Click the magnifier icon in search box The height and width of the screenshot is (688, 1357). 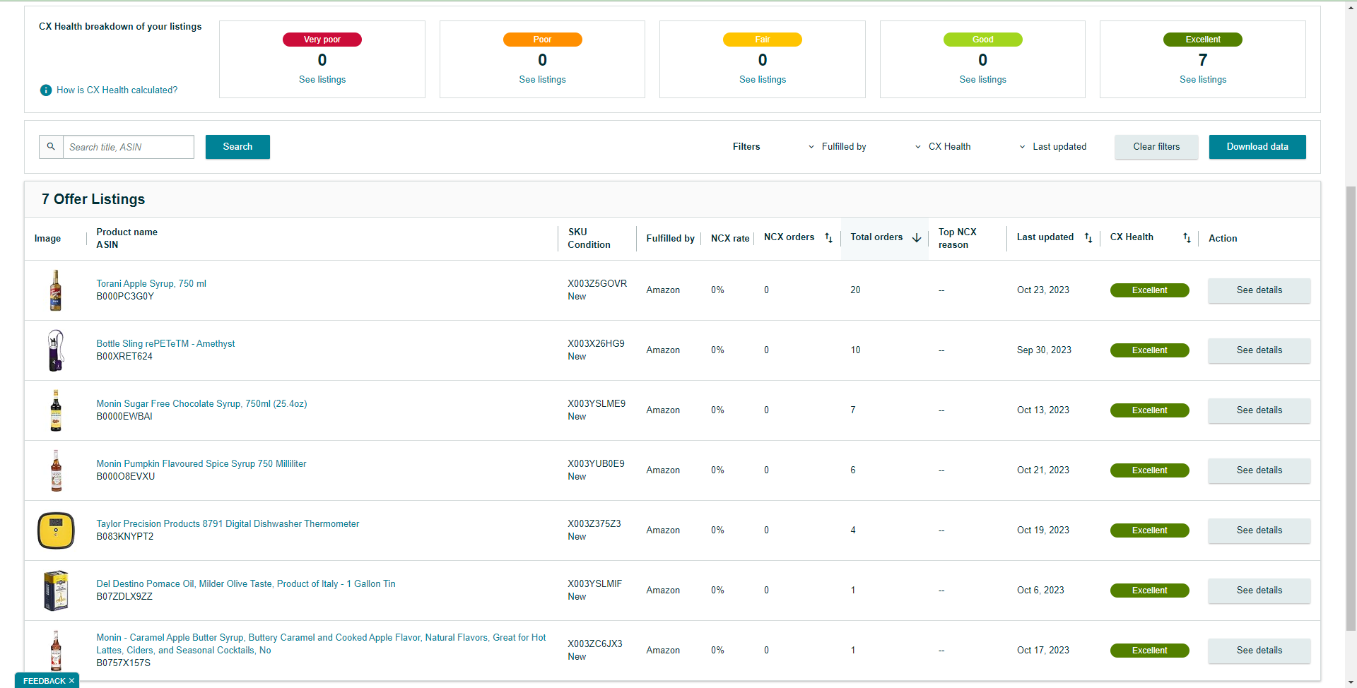[51, 147]
